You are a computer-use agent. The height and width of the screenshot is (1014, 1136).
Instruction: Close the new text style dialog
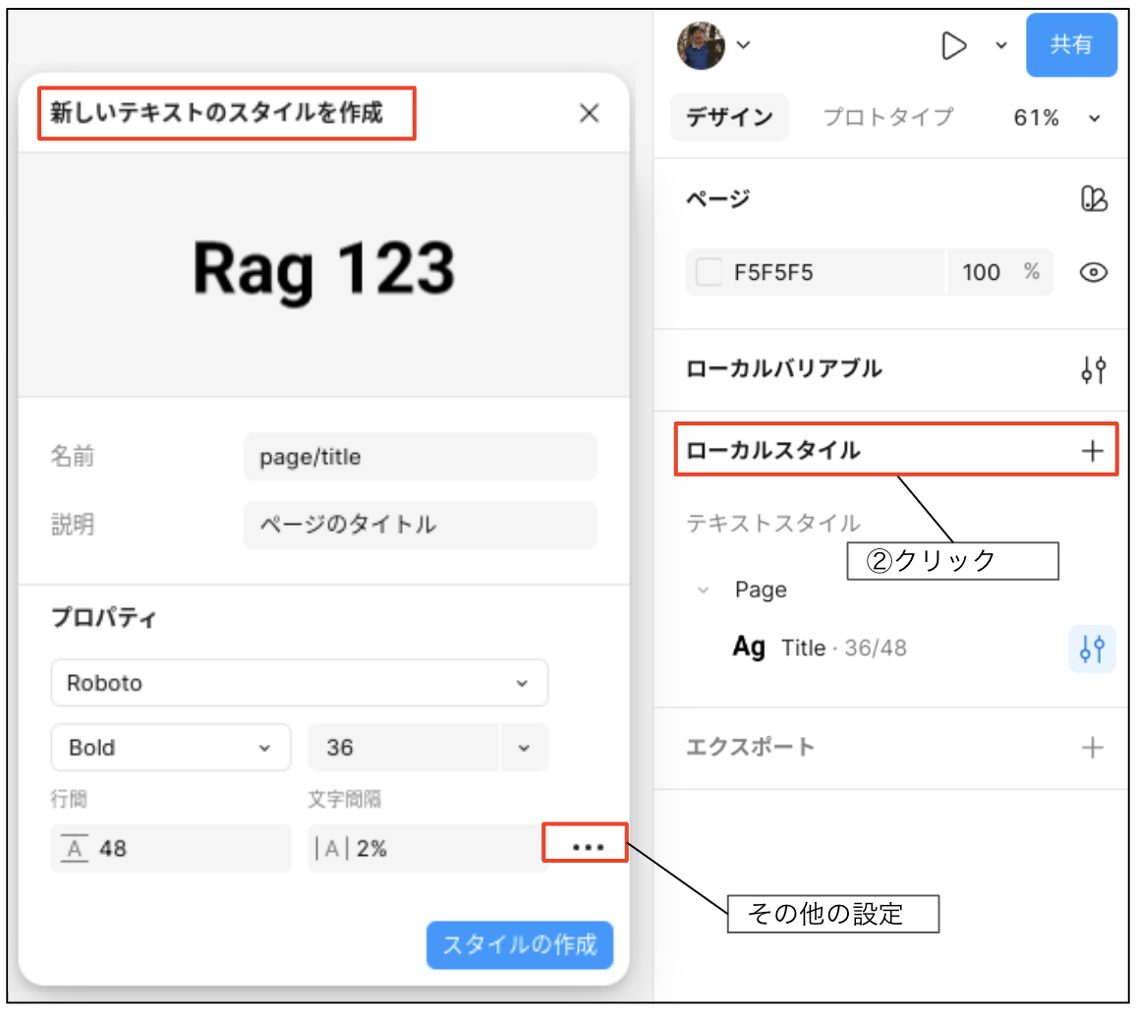point(589,114)
